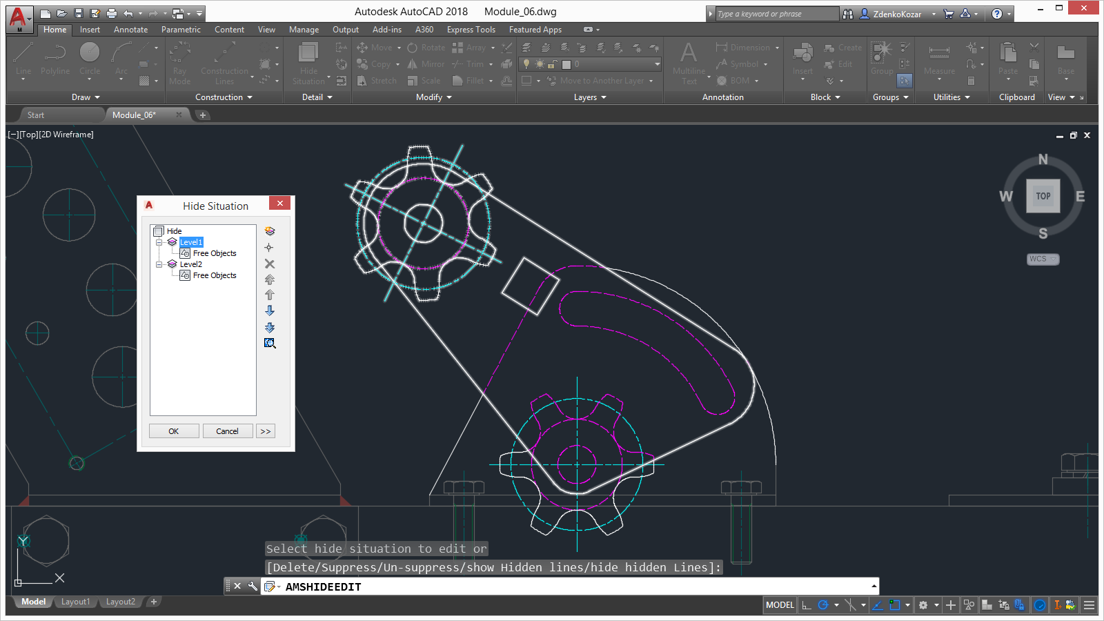The image size is (1104, 621).
Task: Select Free Objects under Level2
Action: [214, 275]
